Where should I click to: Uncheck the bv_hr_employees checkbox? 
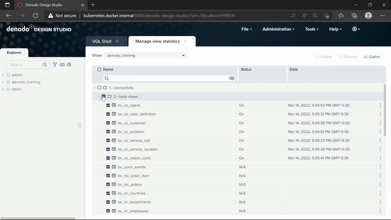(108, 211)
